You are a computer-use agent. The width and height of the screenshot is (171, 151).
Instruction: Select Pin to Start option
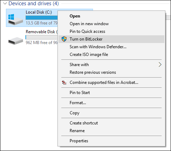(80, 93)
